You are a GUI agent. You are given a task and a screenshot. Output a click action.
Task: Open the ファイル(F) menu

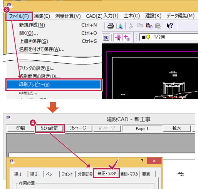click(x=19, y=16)
